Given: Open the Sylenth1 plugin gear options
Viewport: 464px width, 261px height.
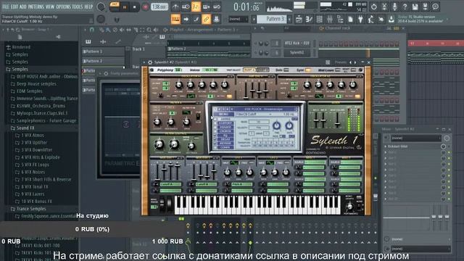Looking at the screenshot, I should (150, 62).
